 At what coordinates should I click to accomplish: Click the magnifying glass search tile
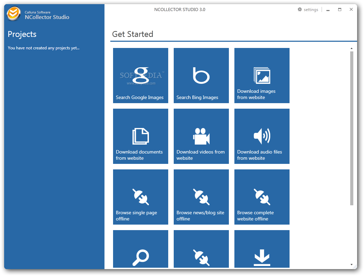click(x=140, y=249)
